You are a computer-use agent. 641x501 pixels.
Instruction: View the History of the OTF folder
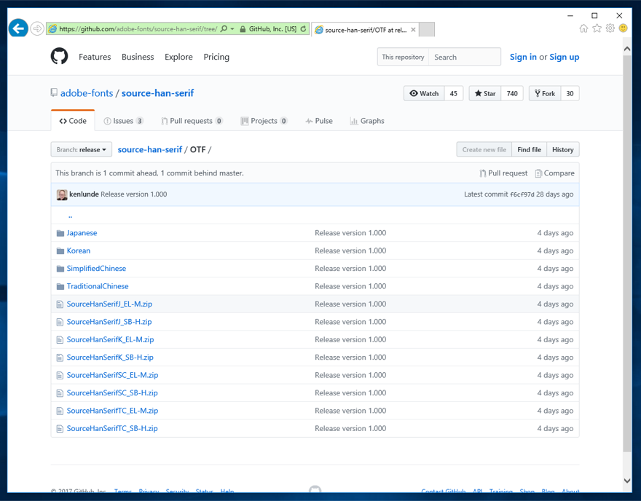click(x=562, y=149)
